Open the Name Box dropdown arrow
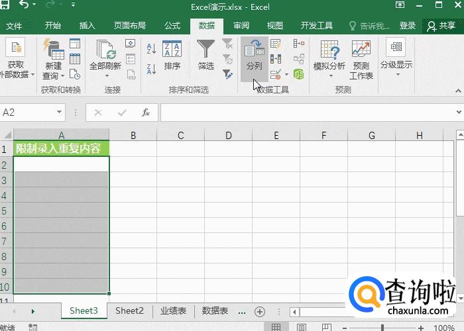The image size is (464, 331). tap(59, 113)
